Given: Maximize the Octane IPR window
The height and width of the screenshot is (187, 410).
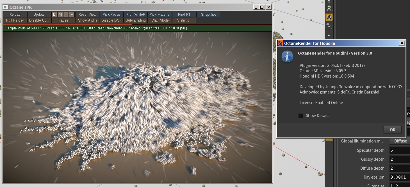Looking at the screenshot, I should point(262,7).
